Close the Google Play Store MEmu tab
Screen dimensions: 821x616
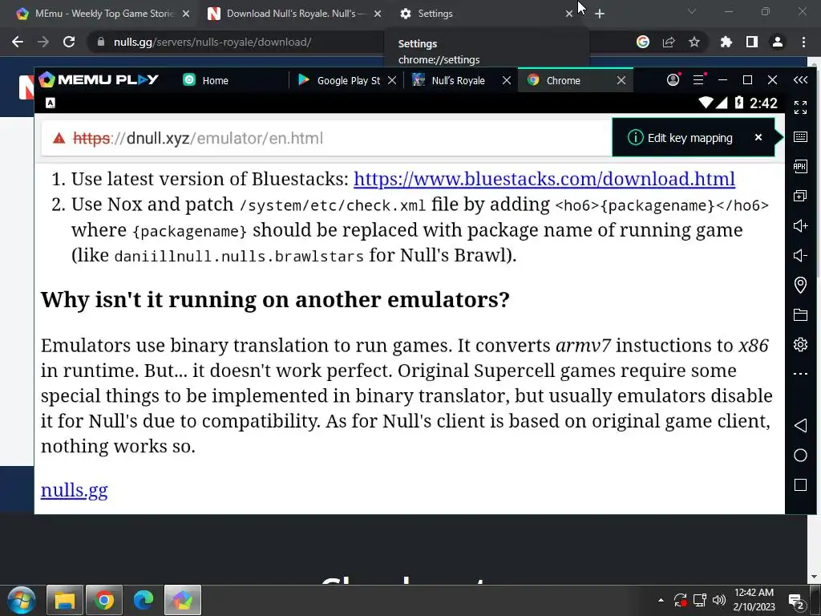click(x=391, y=80)
